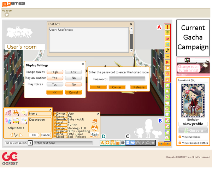Click the chat box scroll up arrow
The image size is (212, 169).
pyautogui.click(x=131, y=28)
